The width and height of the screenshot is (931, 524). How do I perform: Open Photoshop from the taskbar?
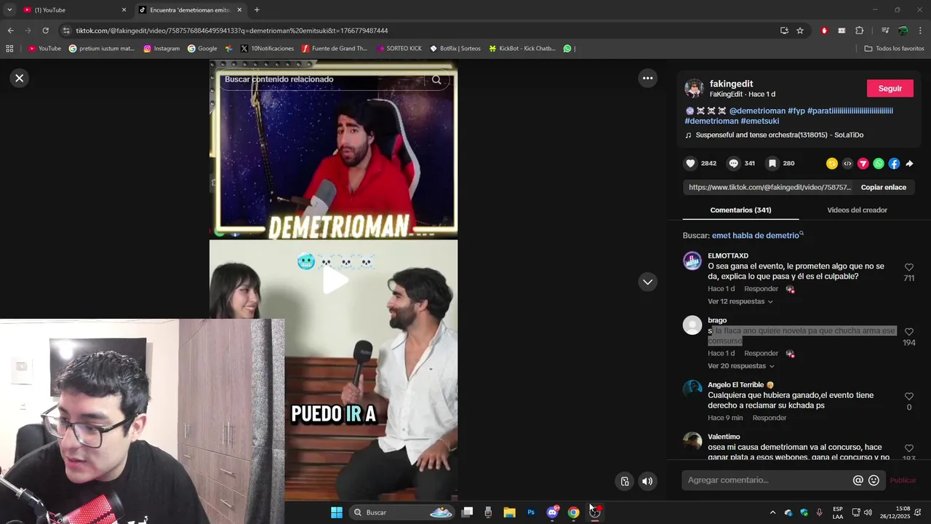click(x=531, y=512)
